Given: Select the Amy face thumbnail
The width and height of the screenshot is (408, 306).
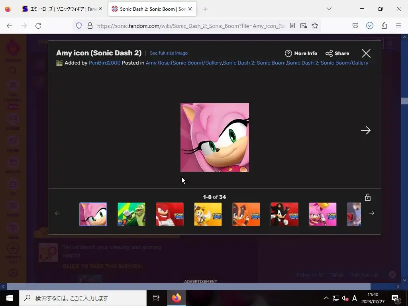Looking at the screenshot, I should coord(93,214).
